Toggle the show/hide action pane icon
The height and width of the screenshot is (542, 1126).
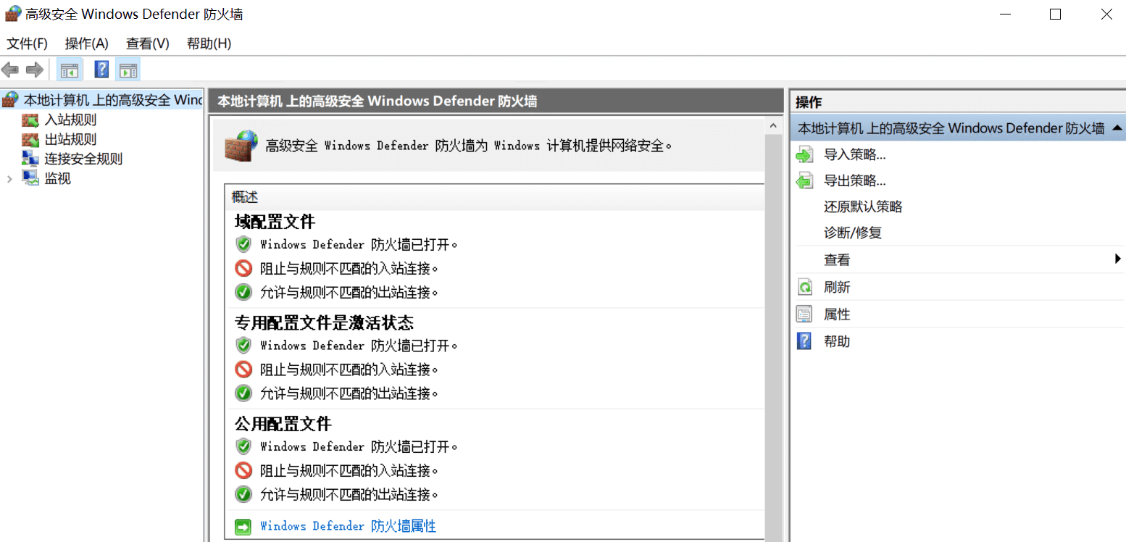(128, 70)
